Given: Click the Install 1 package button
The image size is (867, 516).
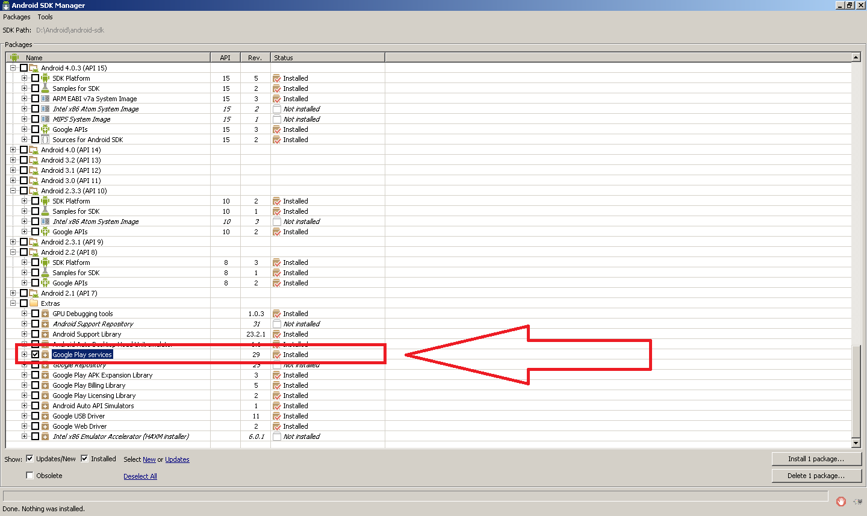Looking at the screenshot, I should (x=816, y=459).
